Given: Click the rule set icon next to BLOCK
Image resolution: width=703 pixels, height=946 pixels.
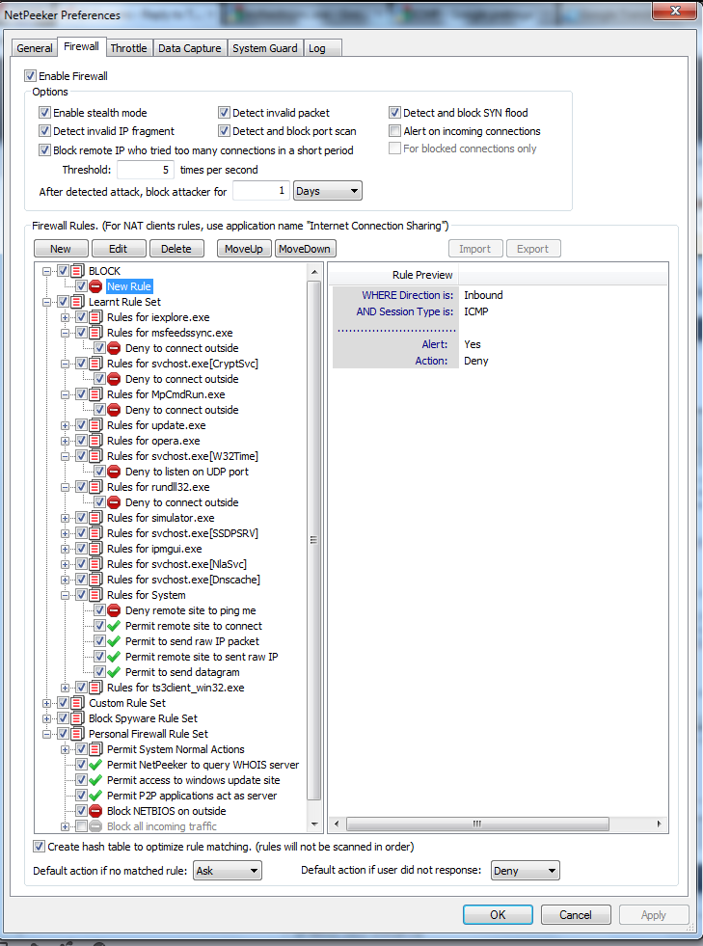Looking at the screenshot, I should [x=77, y=271].
